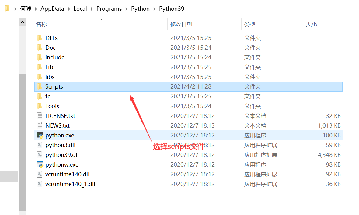Screen dimensions: 359x215
Task: Click the 36 KB size value
Action: [x=333, y=184]
